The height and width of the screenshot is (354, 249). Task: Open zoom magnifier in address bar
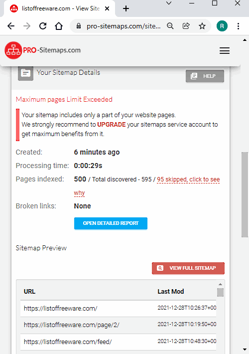tap(170, 26)
